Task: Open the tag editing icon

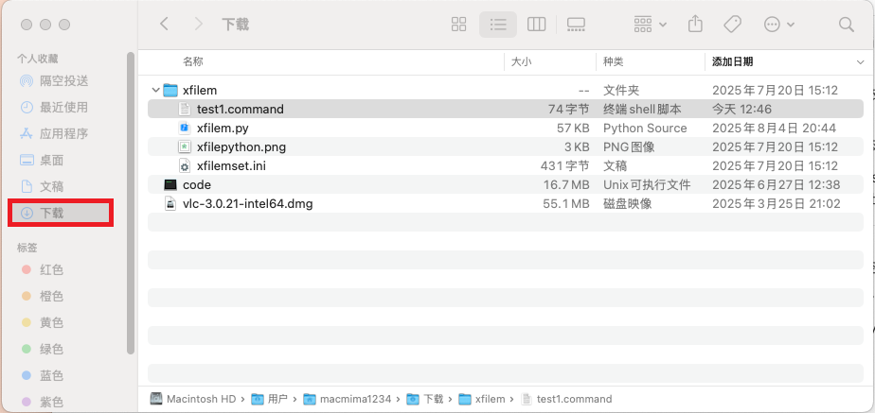Action: [732, 24]
